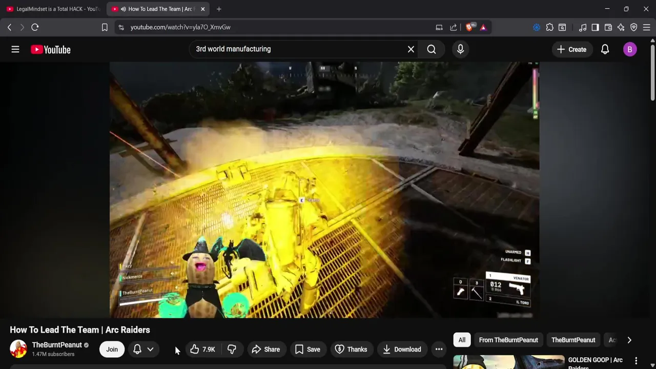
Task: Share the video
Action: coord(266,349)
